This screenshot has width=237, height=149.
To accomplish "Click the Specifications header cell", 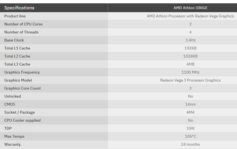I will pos(19,8).
